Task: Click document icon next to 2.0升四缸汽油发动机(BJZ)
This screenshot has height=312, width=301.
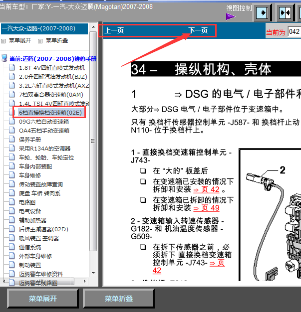Action: [x=12, y=76]
